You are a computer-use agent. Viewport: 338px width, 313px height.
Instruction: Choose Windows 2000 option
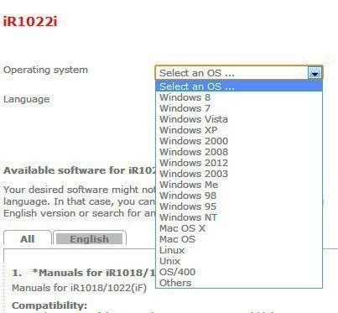point(239,141)
